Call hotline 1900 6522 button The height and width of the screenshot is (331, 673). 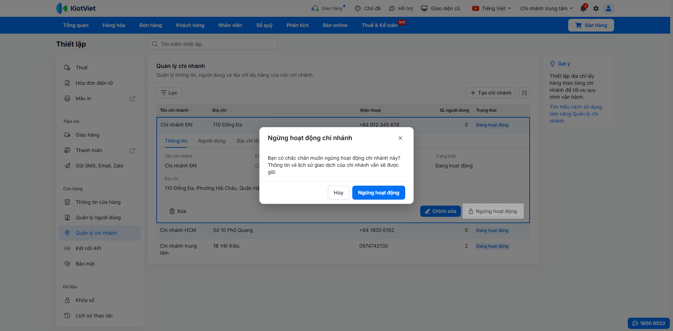coord(648,323)
